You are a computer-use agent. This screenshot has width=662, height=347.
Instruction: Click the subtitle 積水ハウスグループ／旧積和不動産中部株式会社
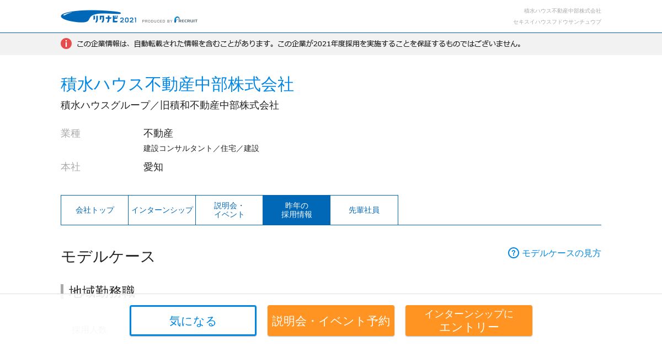coord(170,105)
